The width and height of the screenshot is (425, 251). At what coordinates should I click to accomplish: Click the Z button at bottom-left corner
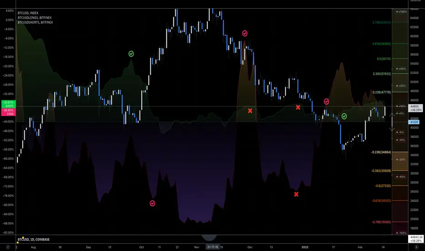tap(8, 247)
